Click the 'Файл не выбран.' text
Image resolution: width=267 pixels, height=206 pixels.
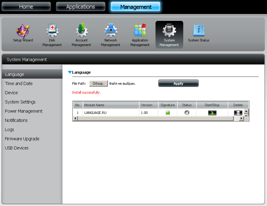(x=122, y=84)
